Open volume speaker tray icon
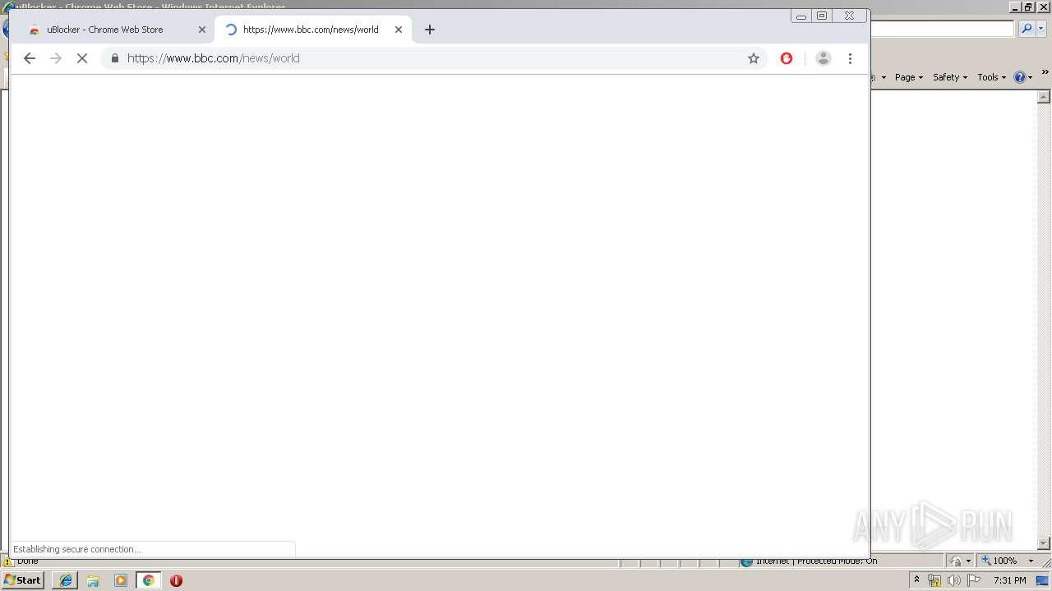 [x=954, y=580]
